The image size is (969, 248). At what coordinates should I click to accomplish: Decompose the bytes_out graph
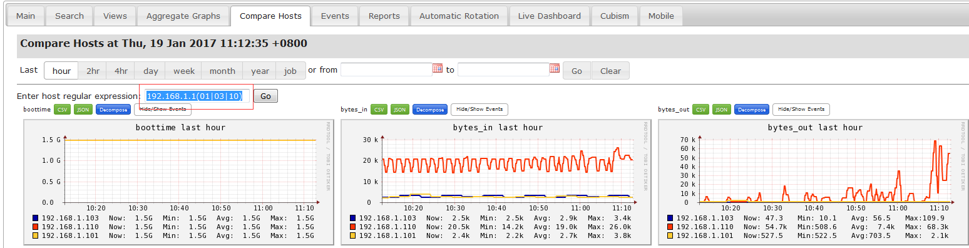[752, 110]
